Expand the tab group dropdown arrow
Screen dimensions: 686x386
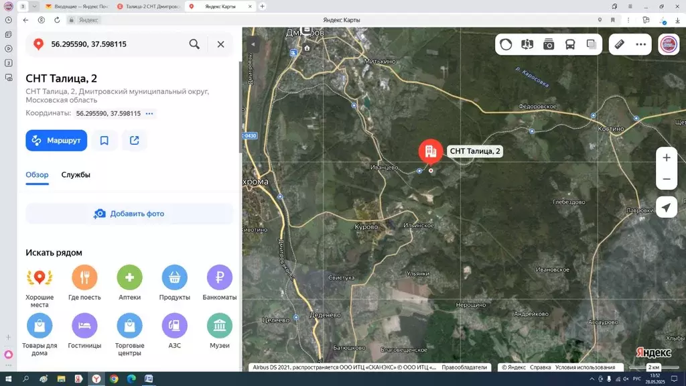pos(34,7)
